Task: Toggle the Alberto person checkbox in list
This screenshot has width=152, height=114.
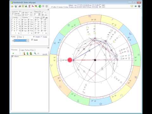Action: tap(12, 56)
